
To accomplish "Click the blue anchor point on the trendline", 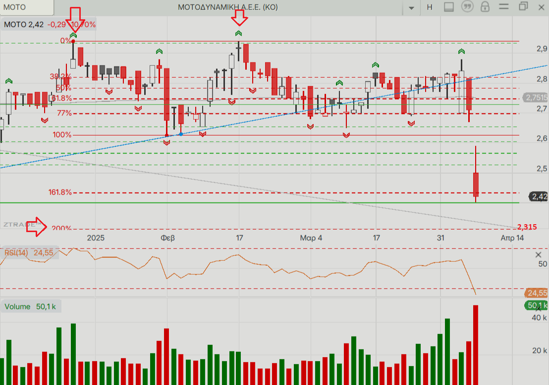I will coord(181,134).
